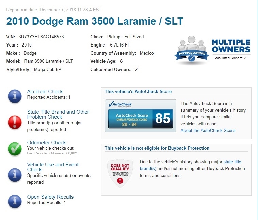The image size is (258, 220).
Task: Click the 2010 Dodge Ram 3500 title heading
Action: 95,21
